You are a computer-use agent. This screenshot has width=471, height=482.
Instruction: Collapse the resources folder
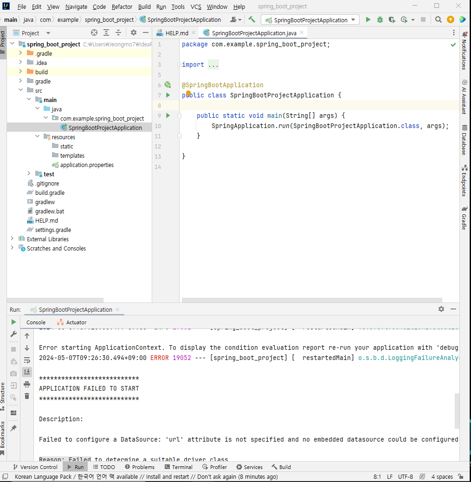(37, 136)
